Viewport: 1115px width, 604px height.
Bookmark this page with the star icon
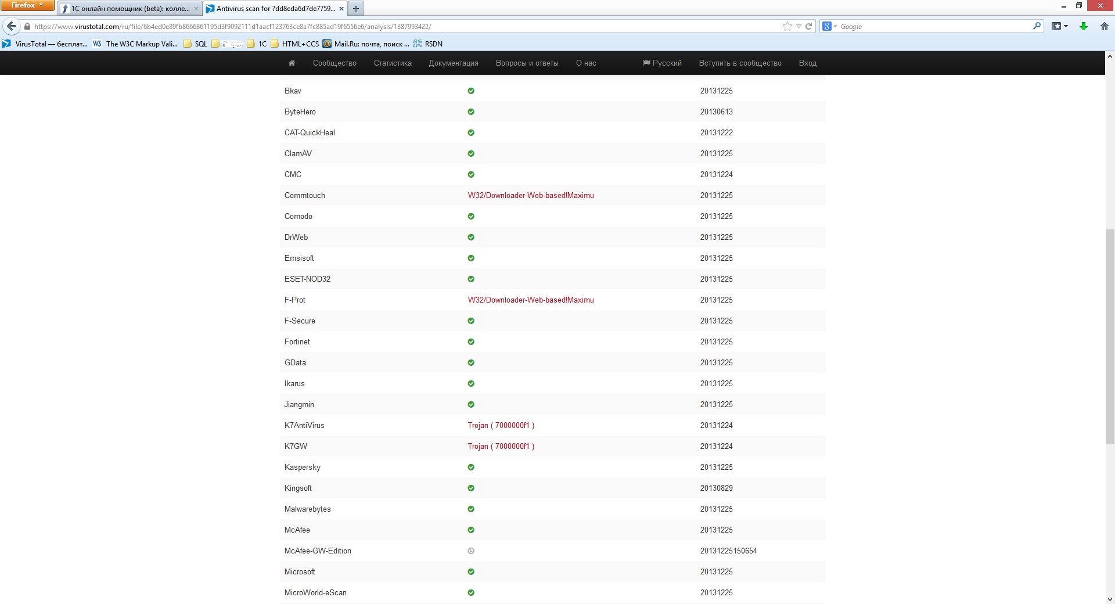pyautogui.click(x=787, y=26)
